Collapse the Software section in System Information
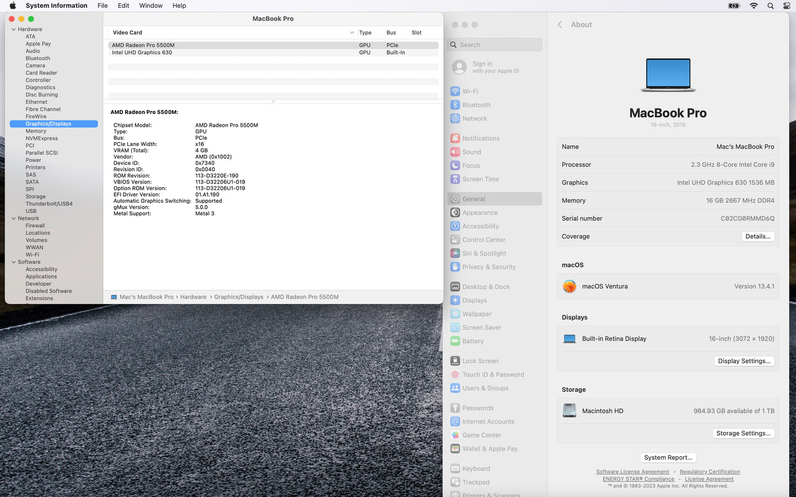Viewport: 796px width, 497px height. [x=13, y=262]
